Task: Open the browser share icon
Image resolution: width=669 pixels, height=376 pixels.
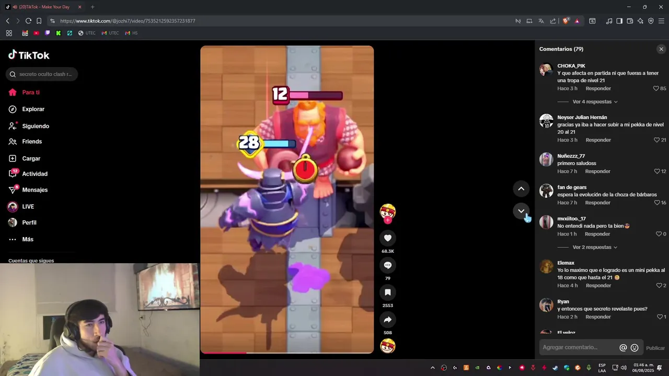Action: click(553, 21)
